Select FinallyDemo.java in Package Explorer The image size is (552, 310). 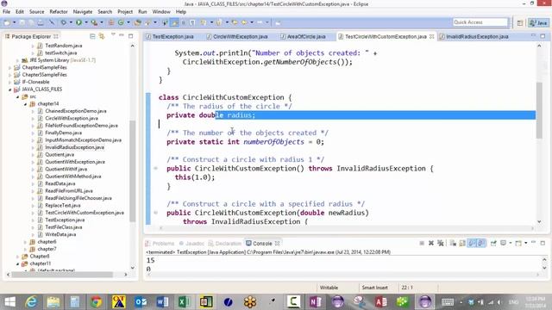tap(63, 133)
